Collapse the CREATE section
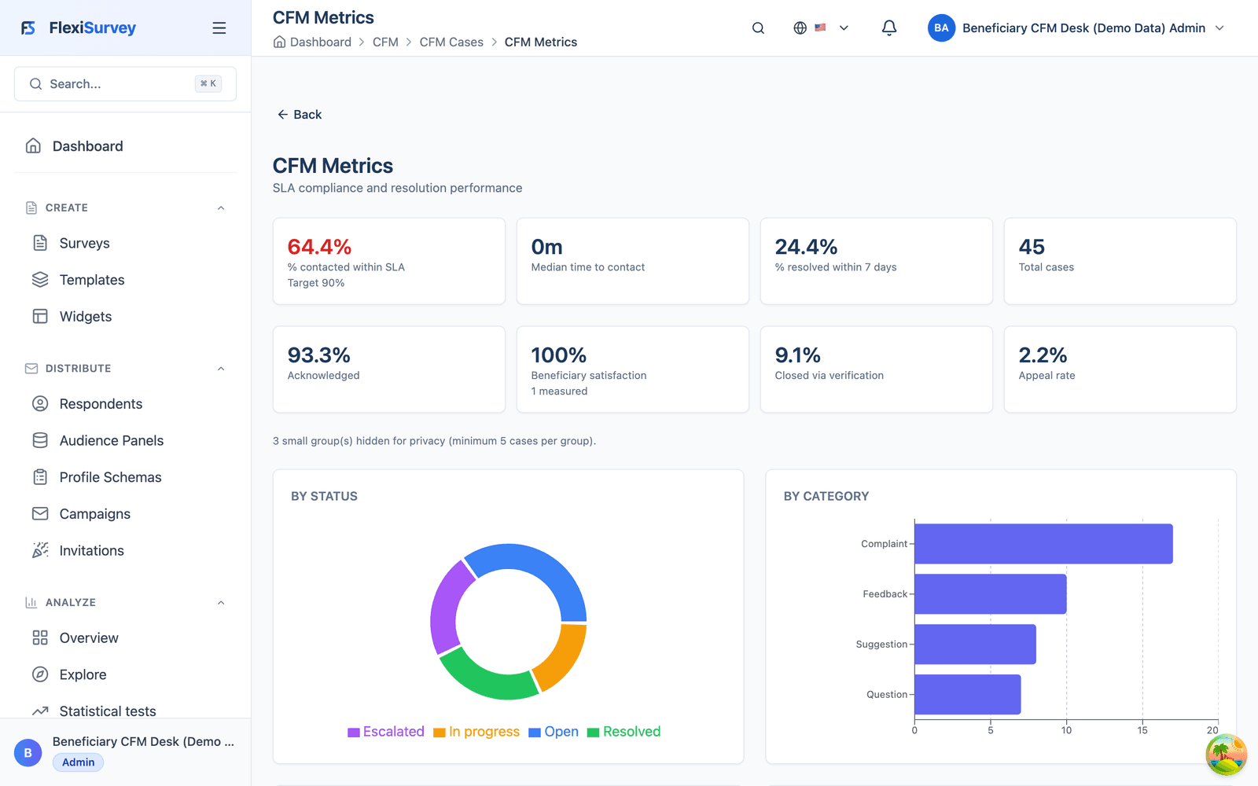The image size is (1258, 786). [221, 208]
